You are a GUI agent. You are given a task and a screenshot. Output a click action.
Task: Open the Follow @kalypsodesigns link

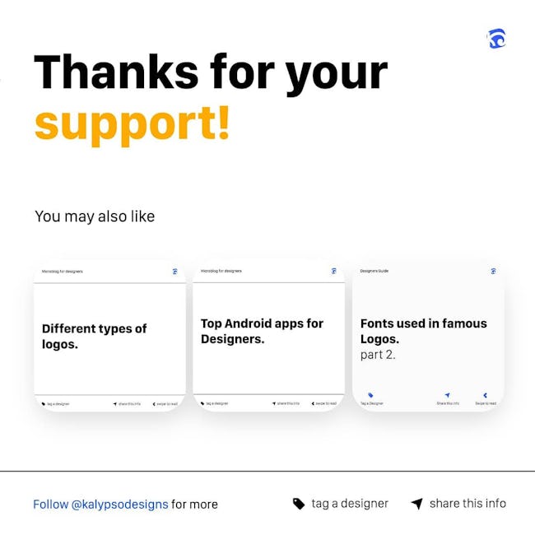tap(100, 505)
